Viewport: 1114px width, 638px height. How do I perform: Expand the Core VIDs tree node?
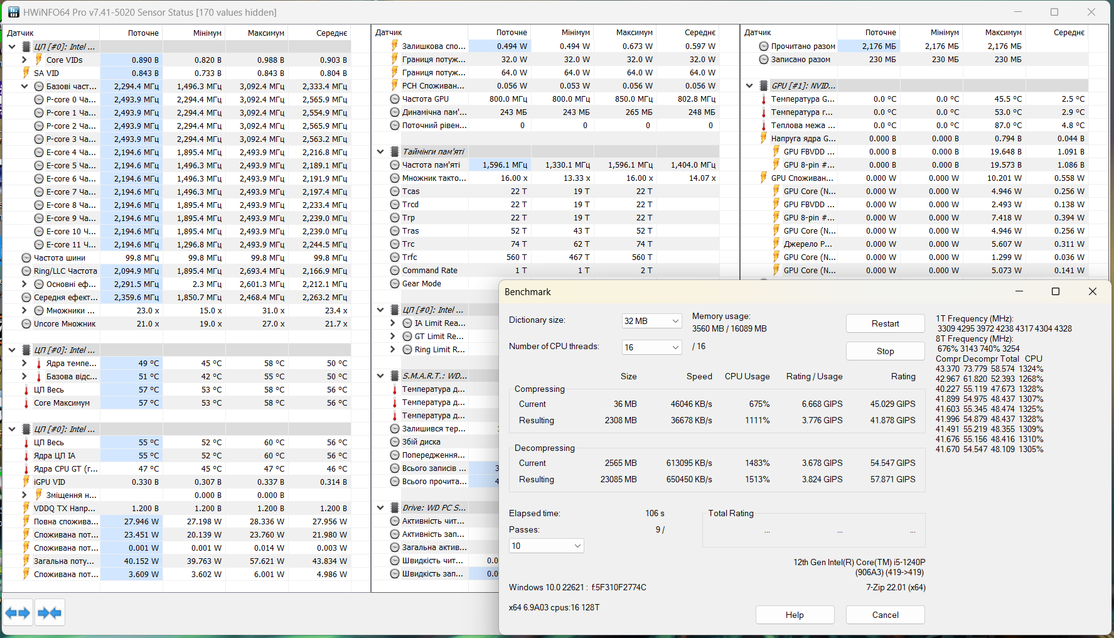pyautogui.click(x=24, y=59)
